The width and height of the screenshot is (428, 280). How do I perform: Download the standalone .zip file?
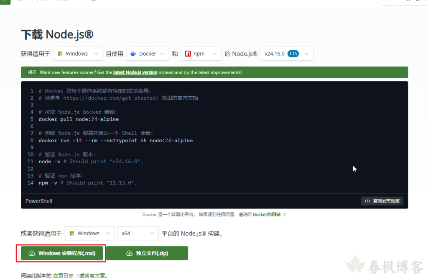click(x=147, y=253)
